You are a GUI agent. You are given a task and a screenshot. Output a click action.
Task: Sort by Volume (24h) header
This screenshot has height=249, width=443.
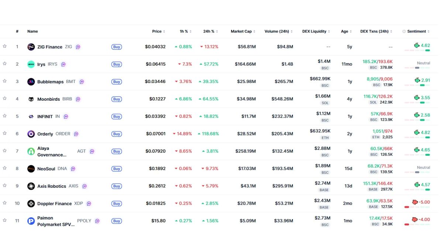(x=279, y=31)
